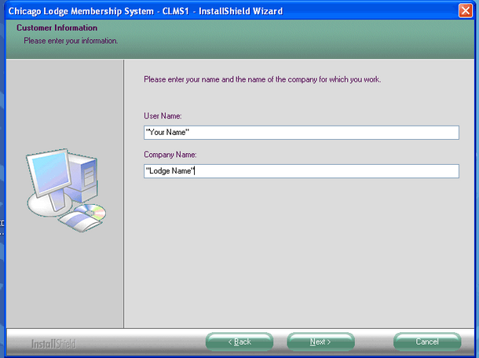Click the blue desktop strip left of the wizard
Screen dimensions: 479x358
click(x=2, y=157)
